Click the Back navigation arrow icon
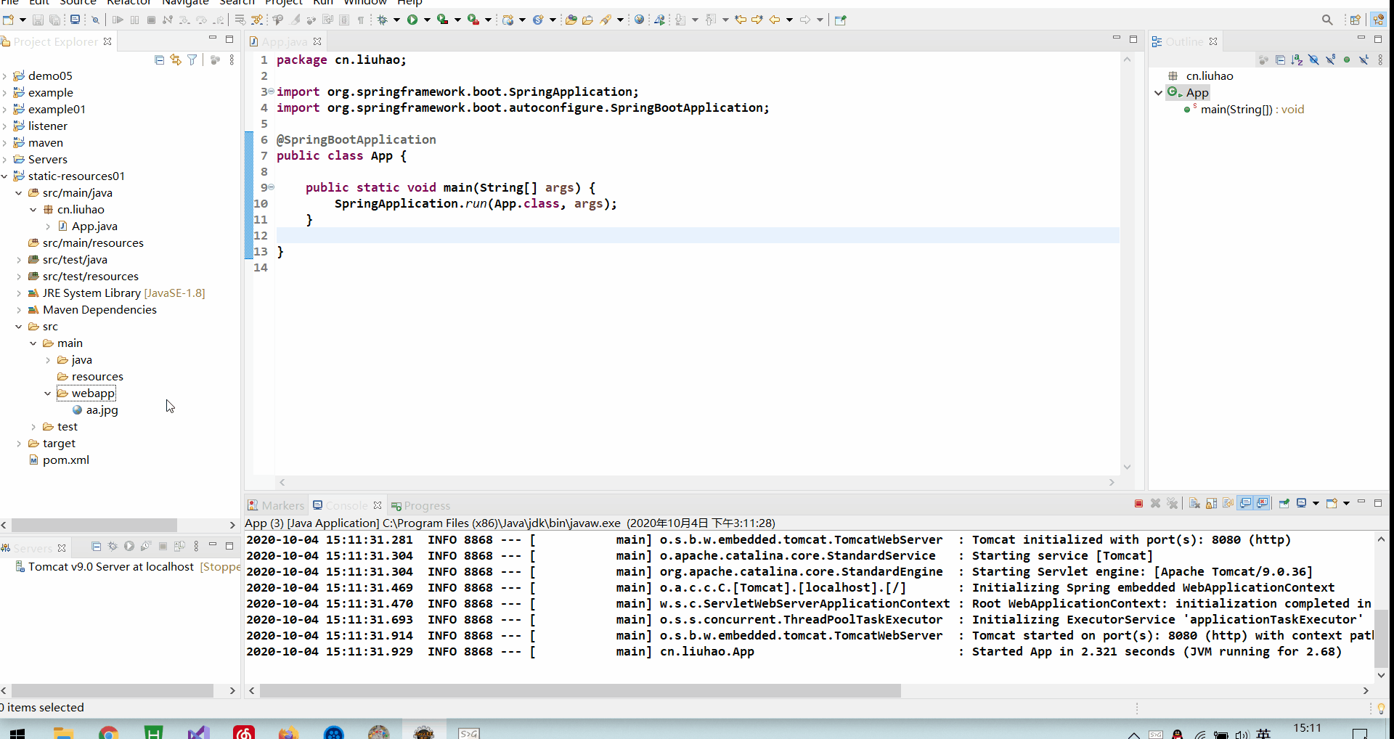1394x739 pixels. click(775, 20)
